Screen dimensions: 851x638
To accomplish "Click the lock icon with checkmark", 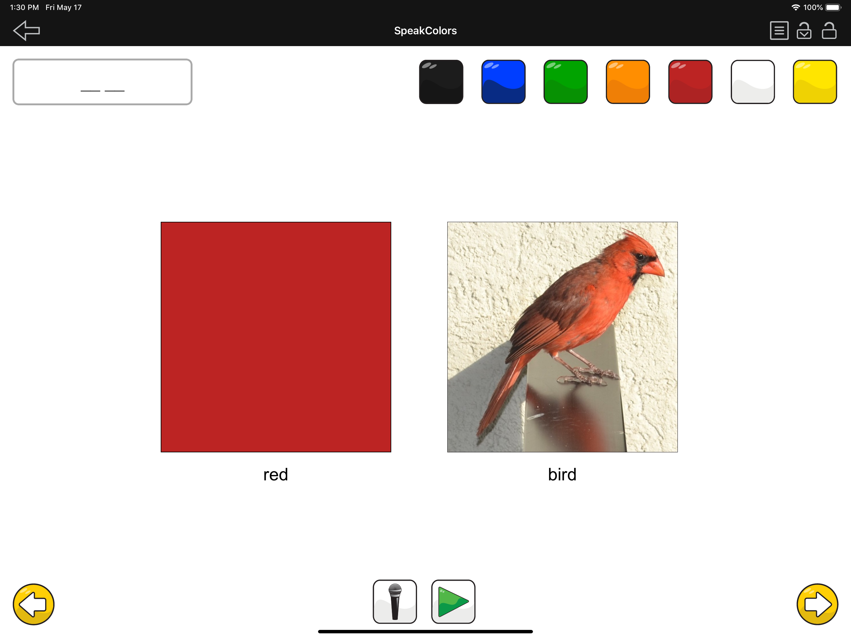I will click(x=804, y=31).
